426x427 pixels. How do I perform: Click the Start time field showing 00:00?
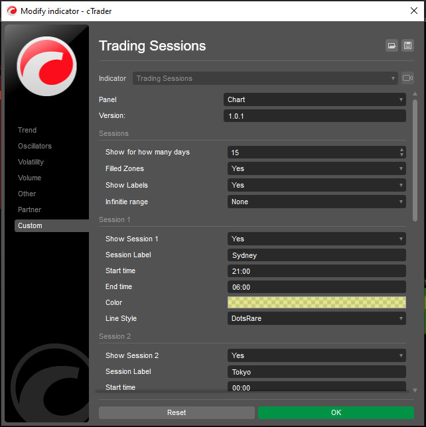coord(317,387)
